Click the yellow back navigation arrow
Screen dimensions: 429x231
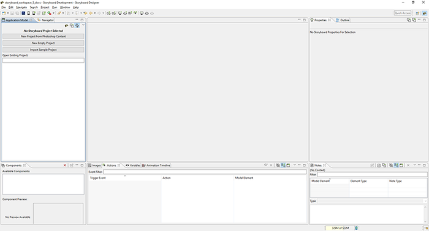pyautogui.click(x=91, y=13)
